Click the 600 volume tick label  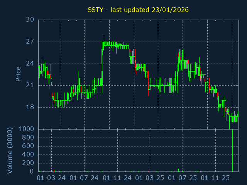click(x=28, y=146)
